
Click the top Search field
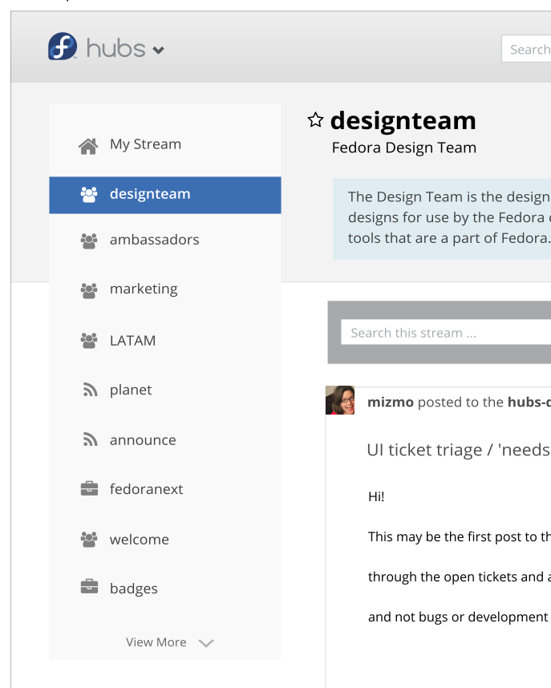click(x=526, y=49)
